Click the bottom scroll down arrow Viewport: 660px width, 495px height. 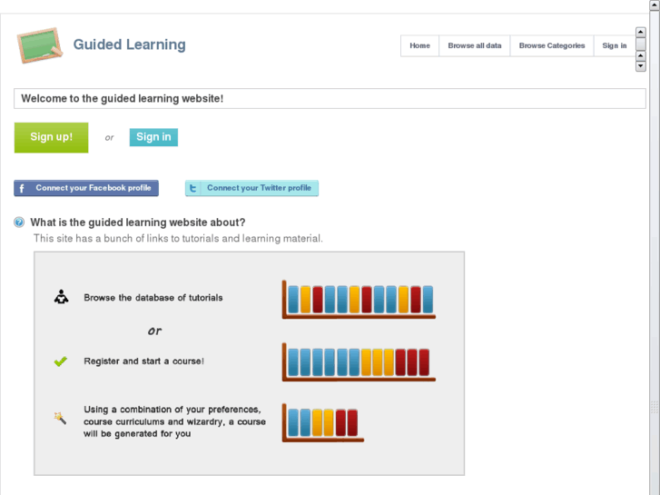(641, 66)
